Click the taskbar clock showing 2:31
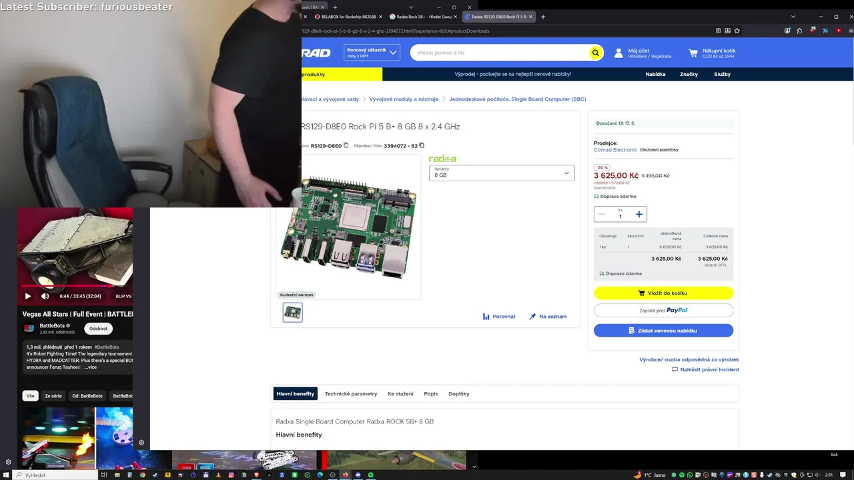This screenshot has width=854, height=480. (829, 475)
